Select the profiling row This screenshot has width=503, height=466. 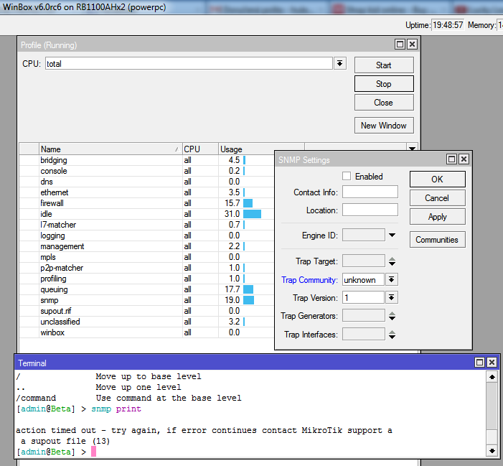146,279
